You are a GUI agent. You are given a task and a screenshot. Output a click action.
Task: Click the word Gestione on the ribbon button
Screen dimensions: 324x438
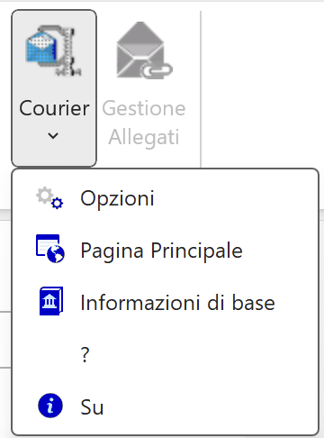click(144, 108)
